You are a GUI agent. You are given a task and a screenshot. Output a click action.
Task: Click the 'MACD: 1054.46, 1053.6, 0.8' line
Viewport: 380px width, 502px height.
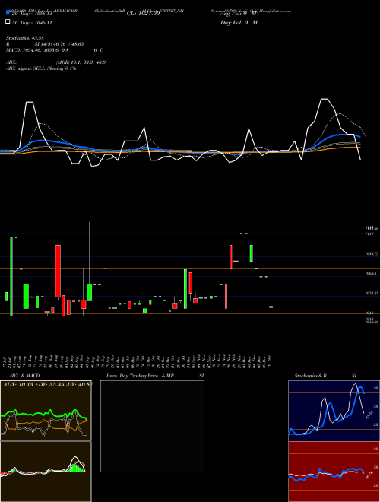(37, 50)
